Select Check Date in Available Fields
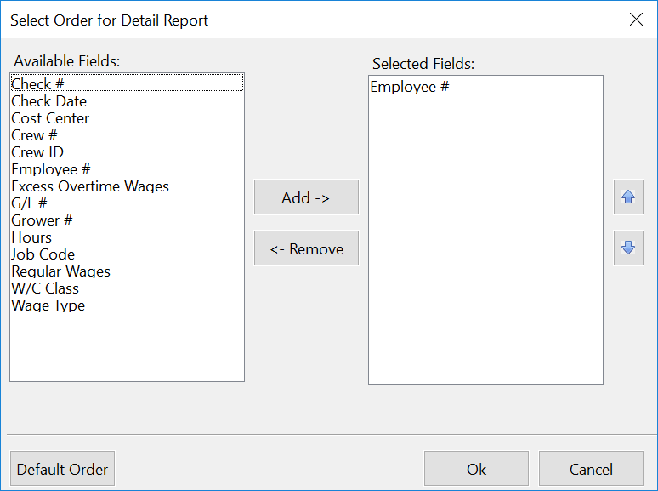 pyautogui.click(x=48, y=101)
